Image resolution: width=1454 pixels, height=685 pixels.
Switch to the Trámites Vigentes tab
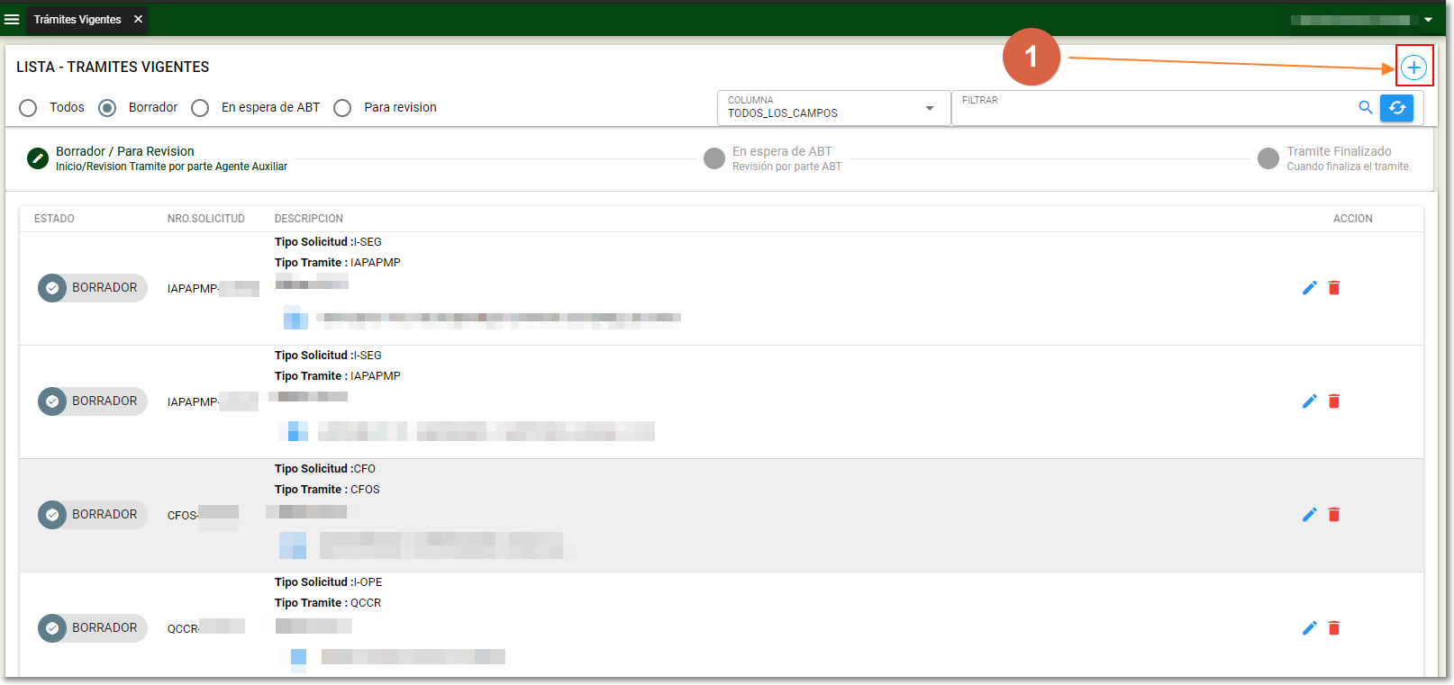coord(77,19)
